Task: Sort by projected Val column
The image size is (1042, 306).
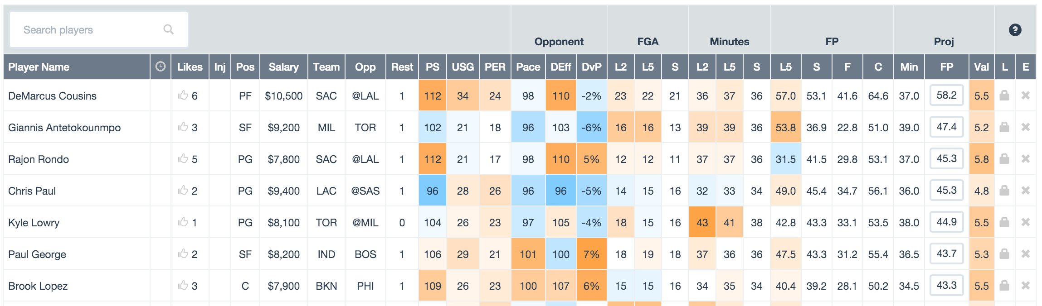Action: click(981, 67)
